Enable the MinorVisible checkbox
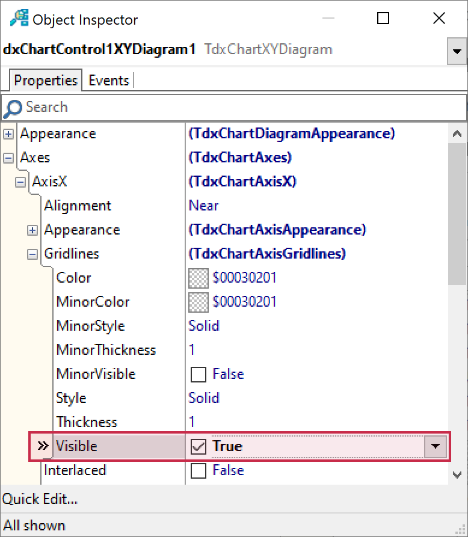The height and width of the screenshot is (537, 468). click(x=198, y=375)
